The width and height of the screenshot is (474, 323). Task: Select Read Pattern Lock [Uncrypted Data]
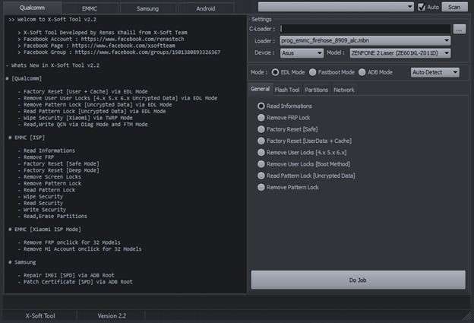306,176
